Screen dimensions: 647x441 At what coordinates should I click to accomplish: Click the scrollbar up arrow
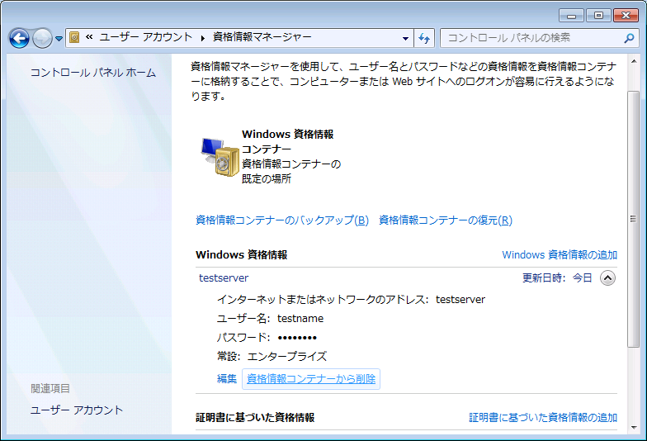(634, 61)
